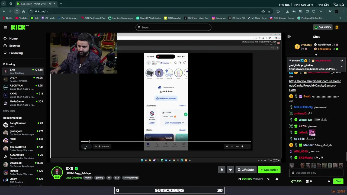Show more bookmarks chevron
The width and height of the screenshot is (347, 195).
click(x=340, y=18)
